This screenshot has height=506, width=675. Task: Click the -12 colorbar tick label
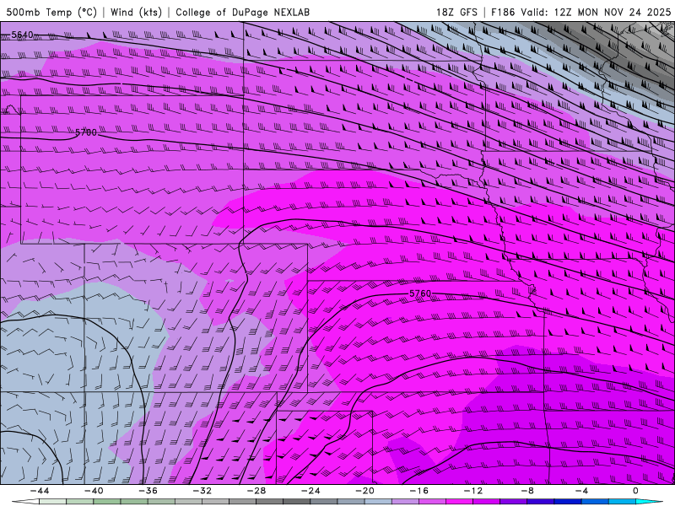tap(473, 491)
